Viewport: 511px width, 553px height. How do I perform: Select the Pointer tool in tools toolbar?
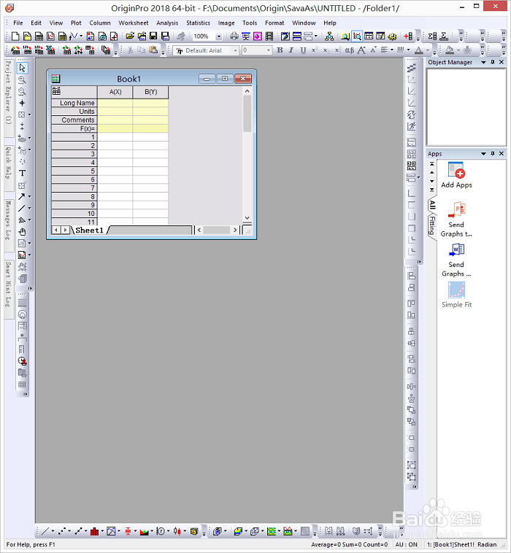(x=22, y=68)
